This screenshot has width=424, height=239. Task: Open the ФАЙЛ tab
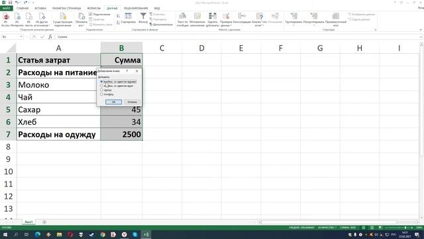[6, 8]
